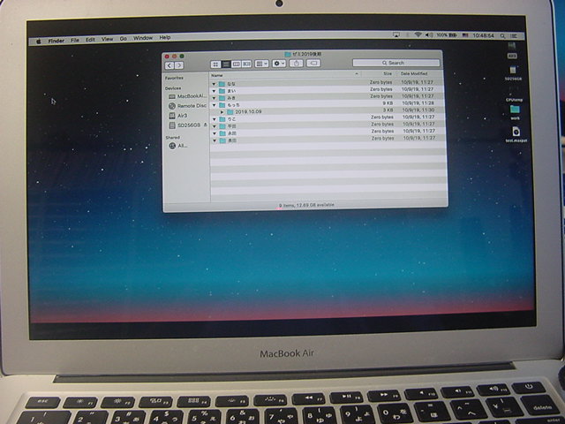Screen dimensions: 565x424
Task: Select Remote Disc in sidebar
Action: pos(188,106)
